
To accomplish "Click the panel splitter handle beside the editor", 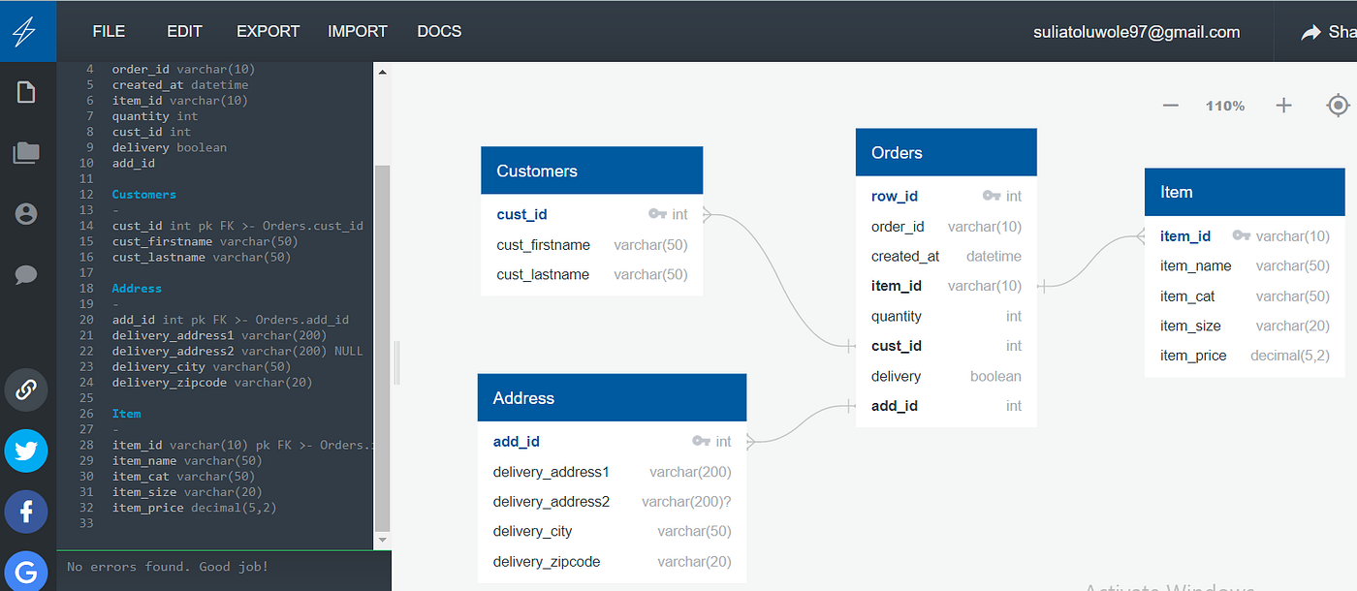I will coord(396,362).
